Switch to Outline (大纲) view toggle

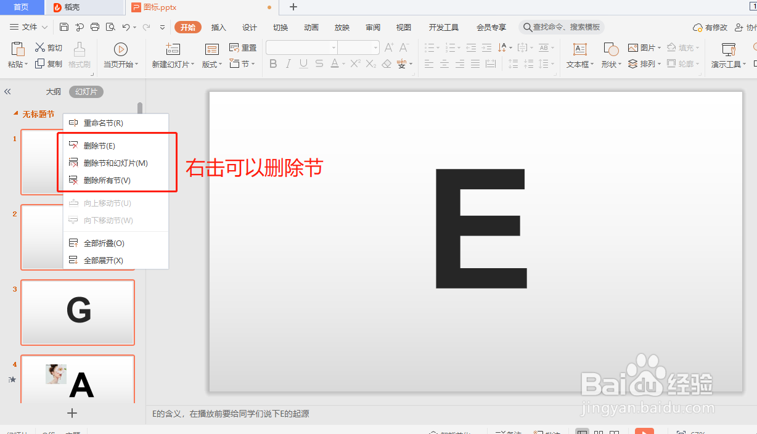click(x=54, y=92)
